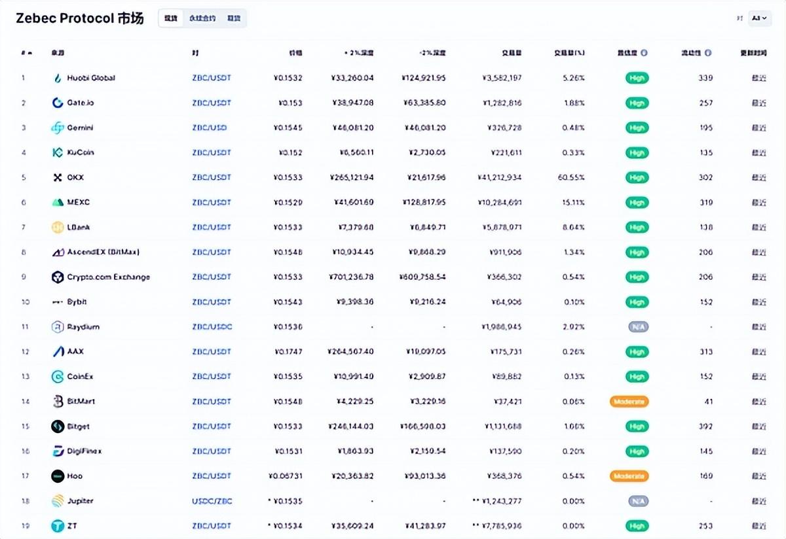
Task: Open the All pair filter dropdown
Action: [x=758, y=18]
